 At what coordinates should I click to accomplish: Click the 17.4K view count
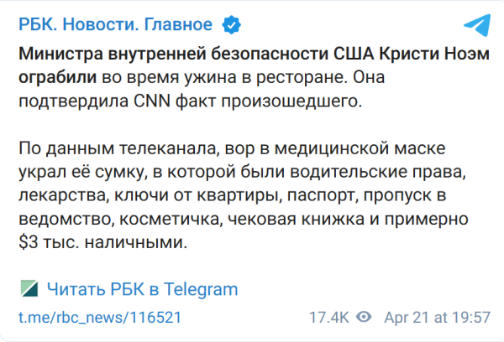pos(328,319)
